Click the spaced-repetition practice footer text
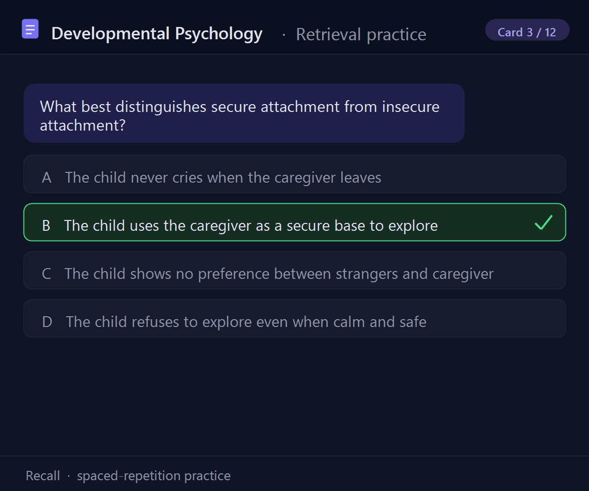Screen dimensions: 589x491 point(154,476)
